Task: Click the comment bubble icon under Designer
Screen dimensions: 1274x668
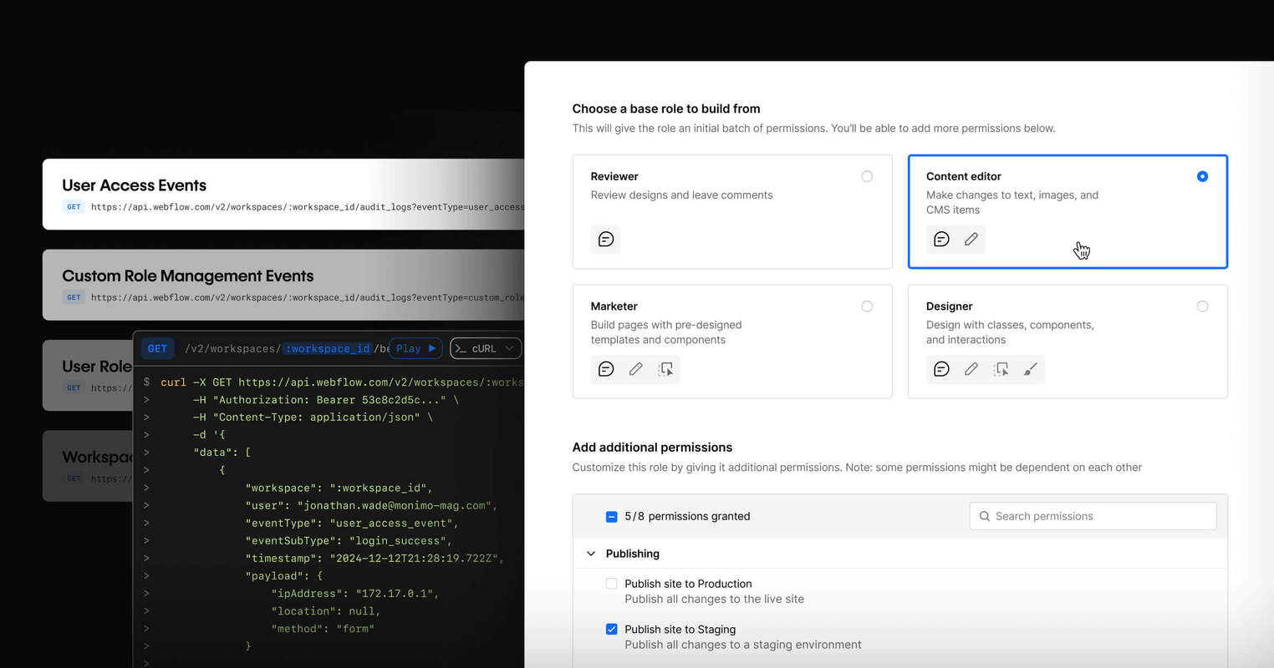Action: pos(941,368)
